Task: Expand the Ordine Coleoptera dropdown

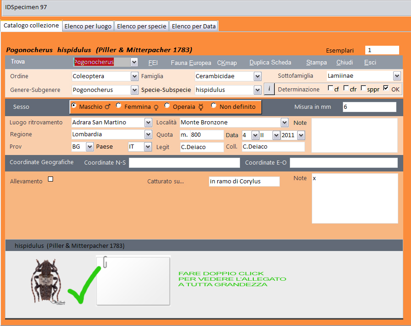Action: (134, 76)
